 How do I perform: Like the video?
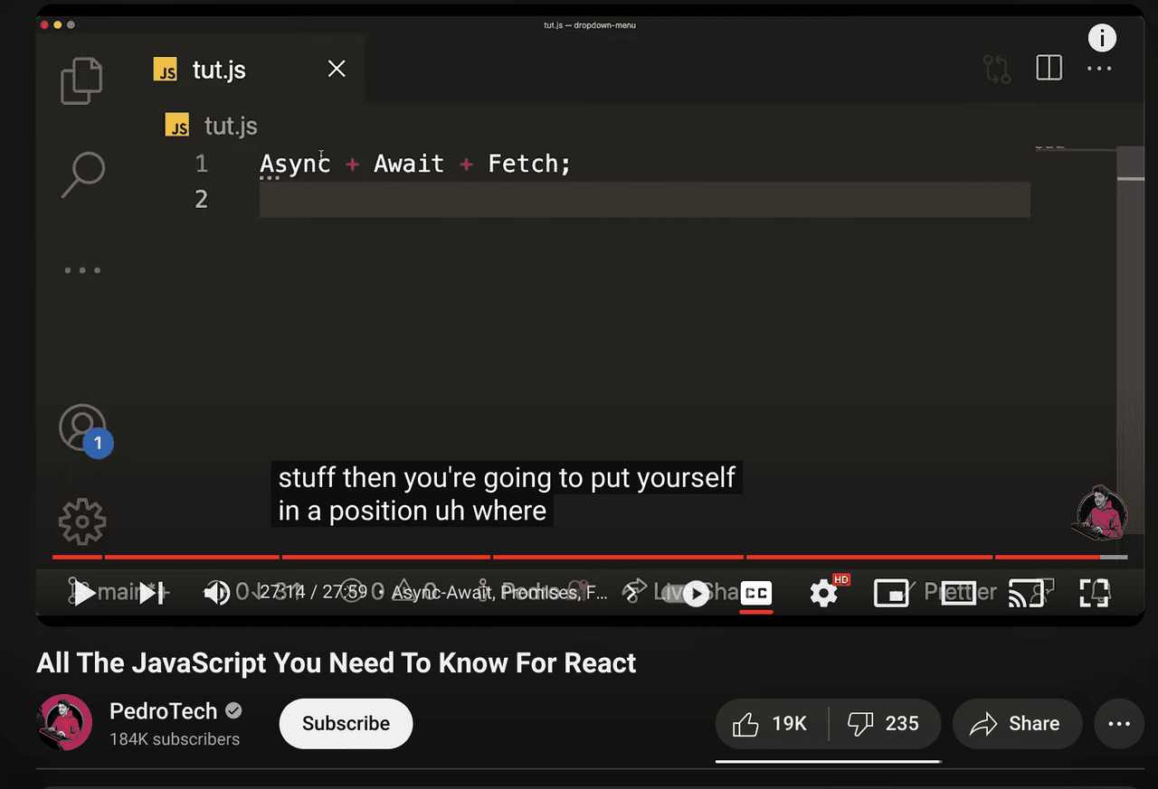pos(772,724)
